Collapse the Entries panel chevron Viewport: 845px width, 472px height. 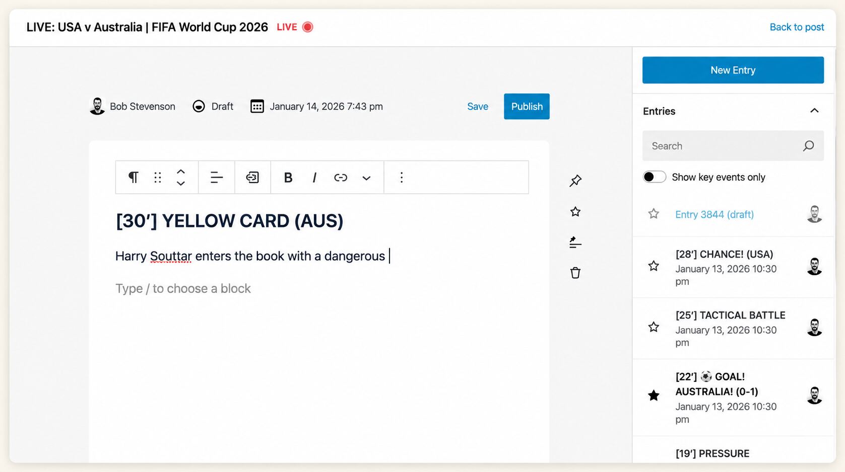coord(814,111)
